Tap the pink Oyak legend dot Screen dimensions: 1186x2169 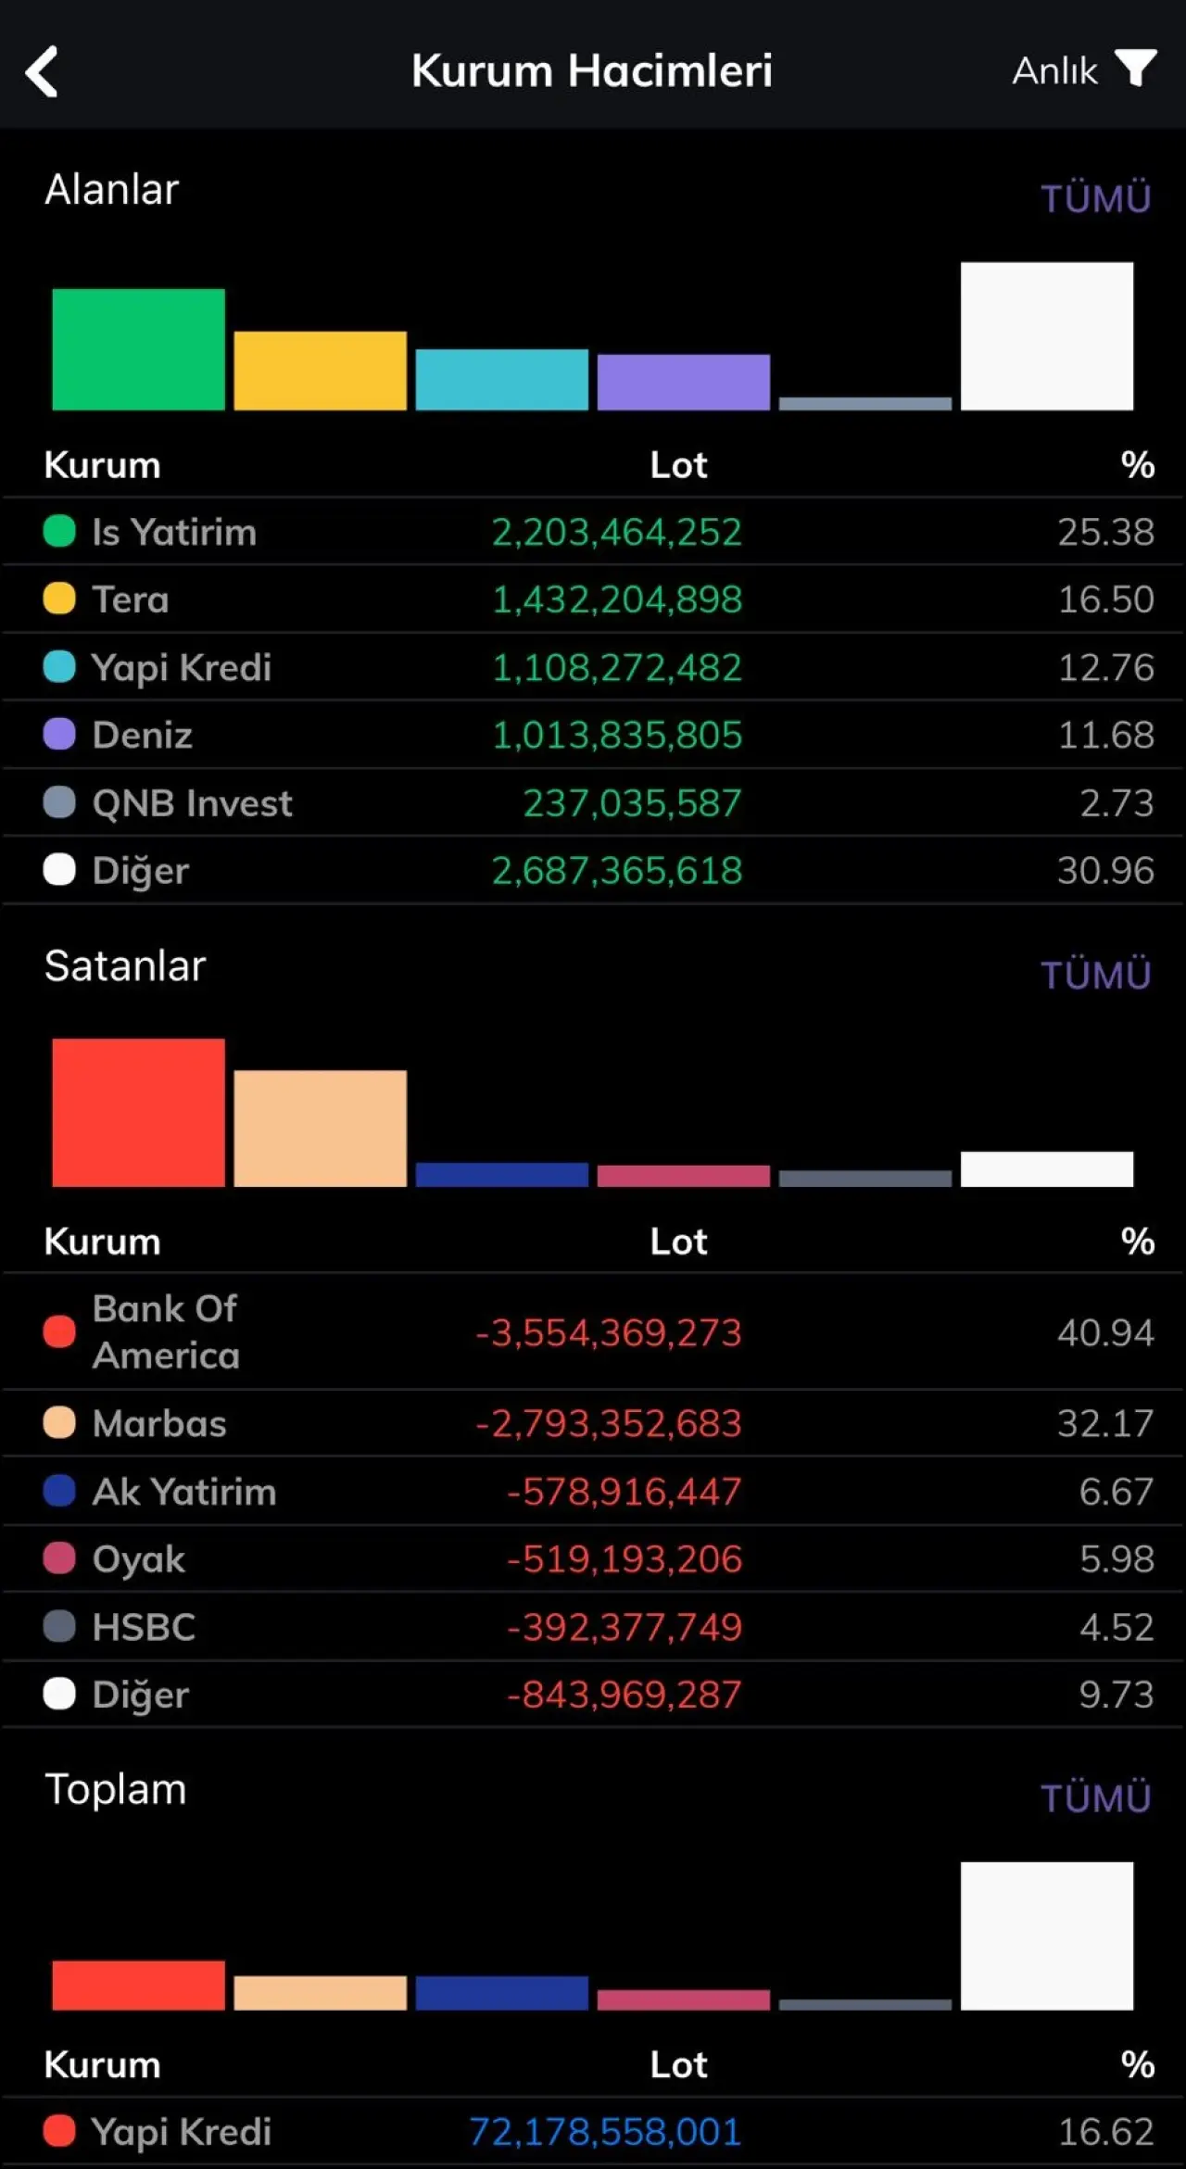pyautogui.click(x=59, y=1558)
